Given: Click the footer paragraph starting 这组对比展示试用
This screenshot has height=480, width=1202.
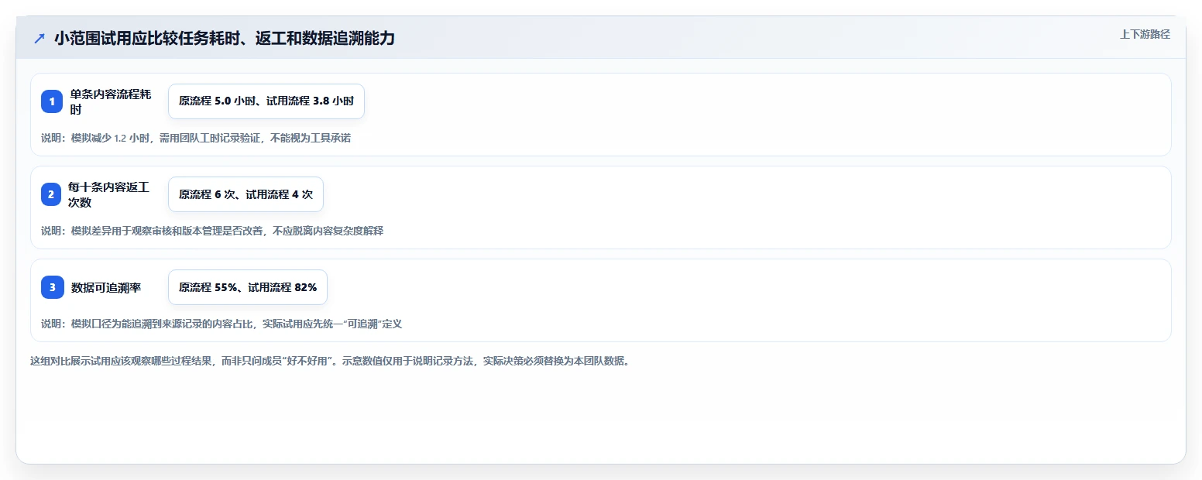Looking at the screenshot, I should pyautogui.click(x=330, y=361).
